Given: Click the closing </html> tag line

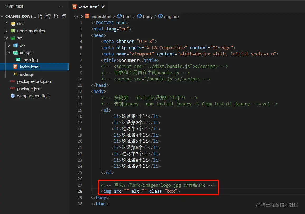Looking at the screenshot, I should pyautogui.click(x=100, y=204).
